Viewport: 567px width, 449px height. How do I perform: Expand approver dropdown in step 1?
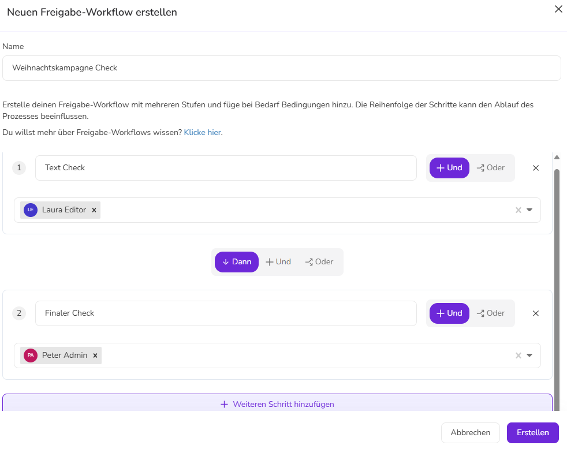tap(529, 210)
